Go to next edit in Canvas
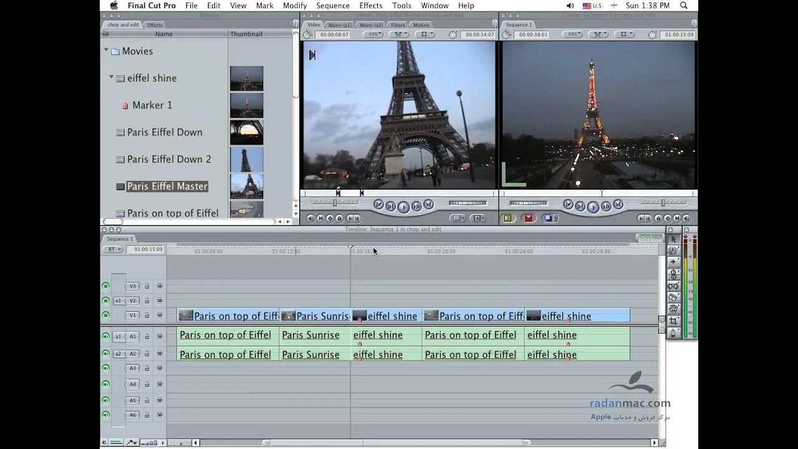The height and width of the screenshot is (449, 798). pos(618,205)
